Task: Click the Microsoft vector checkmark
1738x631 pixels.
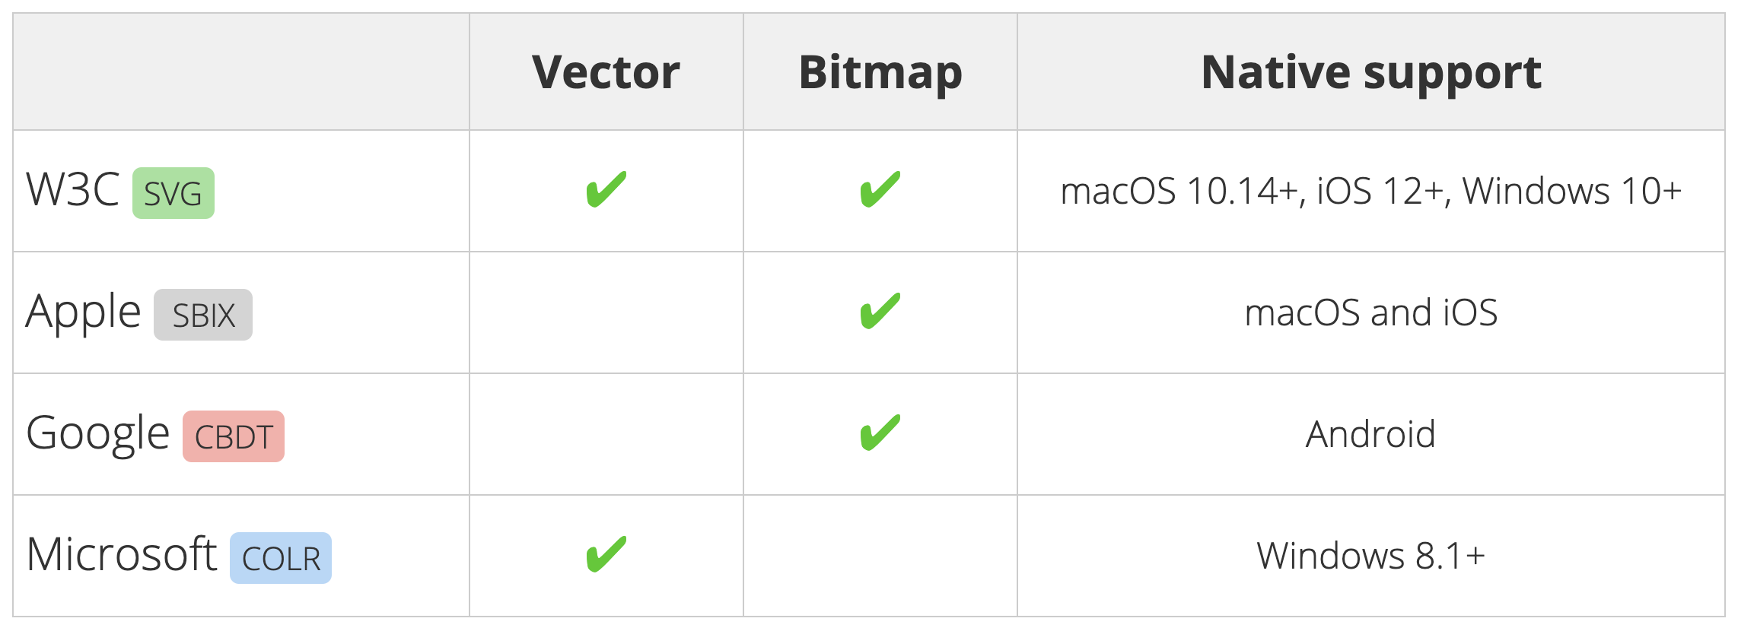Action: coord(606,555)
